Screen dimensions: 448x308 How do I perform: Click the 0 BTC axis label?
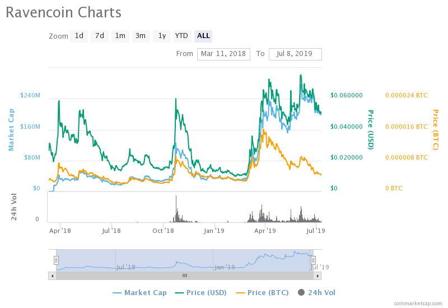click(394, 188)
